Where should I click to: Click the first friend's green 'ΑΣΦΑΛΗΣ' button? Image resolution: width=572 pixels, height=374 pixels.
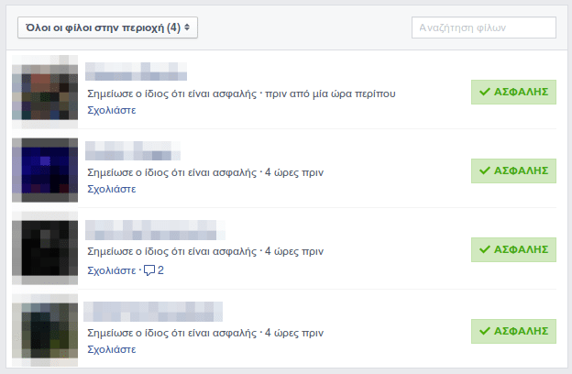(513, 92)
